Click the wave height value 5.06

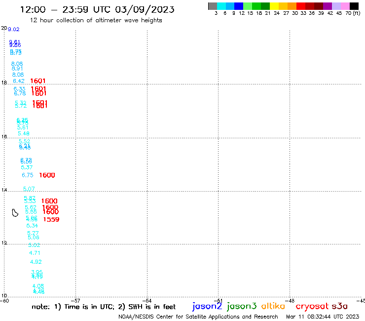click(x=33, y=238)
